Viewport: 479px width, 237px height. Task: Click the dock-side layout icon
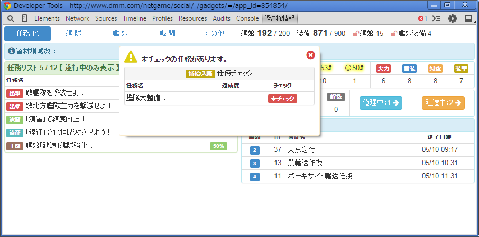pyautogui.click(x=468, y=18)
